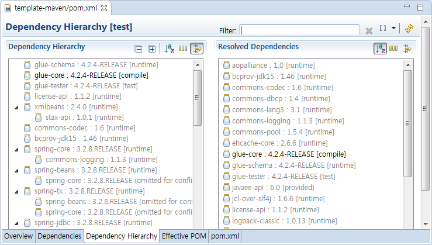This screenshot has height=245, width=432.
Task: Select glue-tester [test] in the hierarchy tree
Action: 86,86
